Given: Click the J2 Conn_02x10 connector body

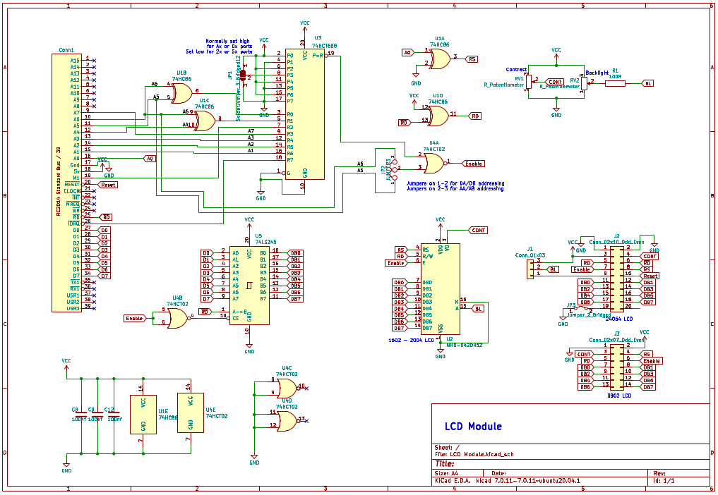Looking at the screenshot, I should (x=617, y=279).
